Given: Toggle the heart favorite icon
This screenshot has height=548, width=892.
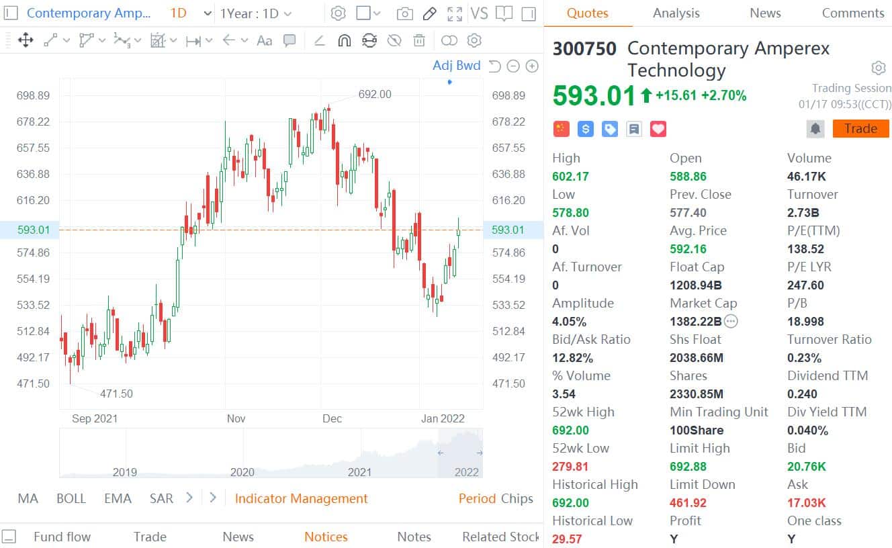Looking at the screenshot, I should 658,129.
